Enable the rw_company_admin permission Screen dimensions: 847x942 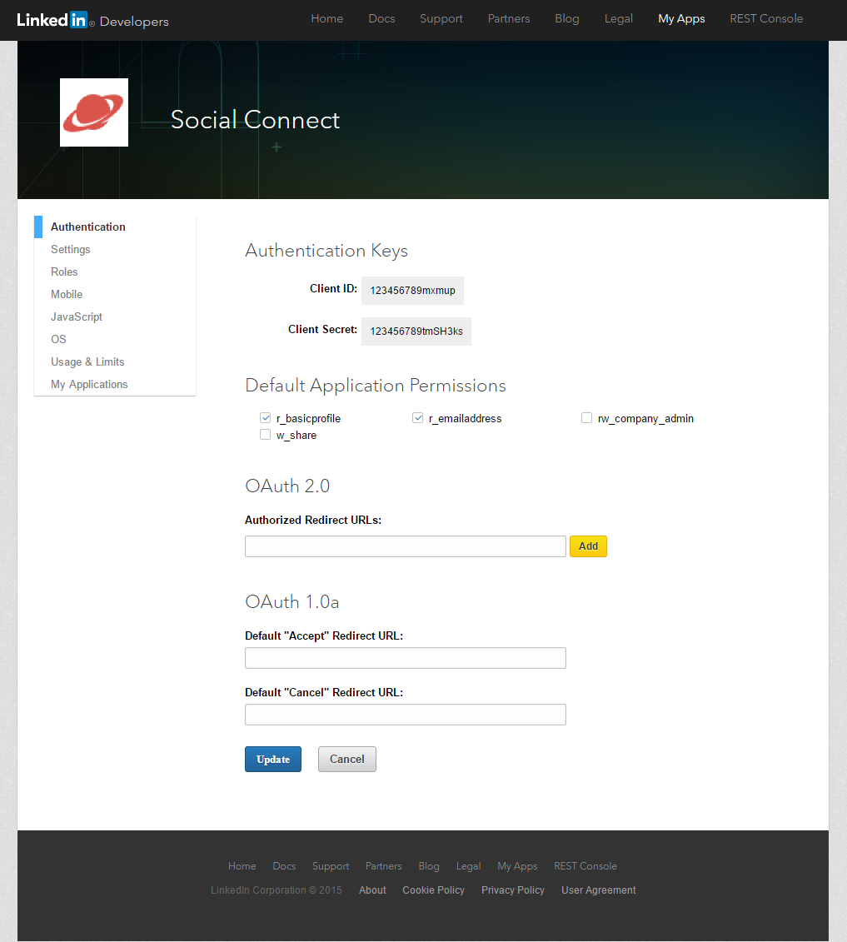587,418
